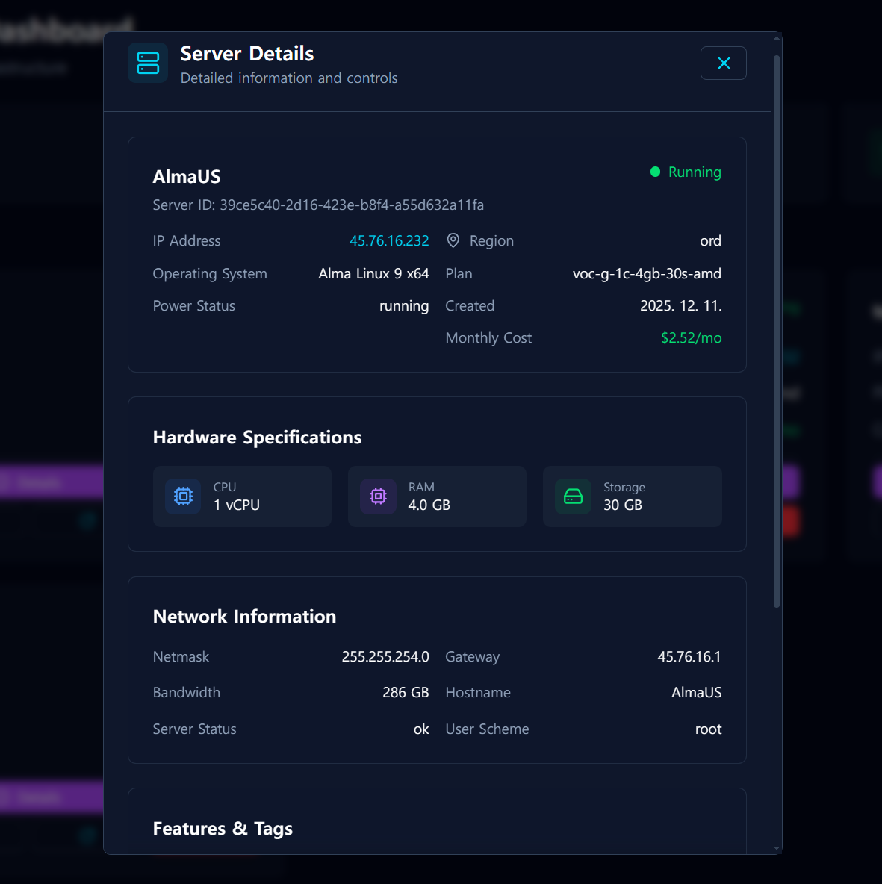This screenshot has width=882, height=884.
Task: Click the AlmaUS server name heading
Action: coord(187,176)
